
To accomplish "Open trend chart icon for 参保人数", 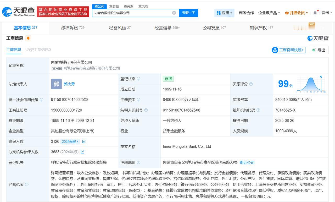I will [84, 141].
